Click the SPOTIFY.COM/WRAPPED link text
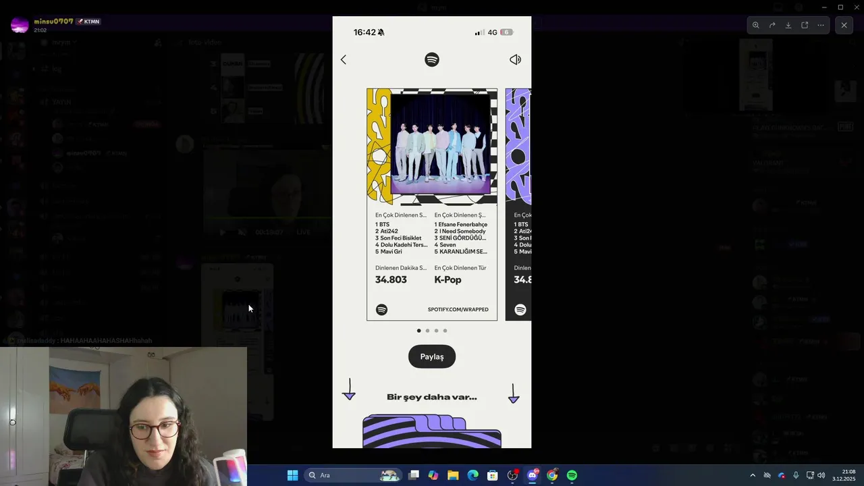The height and width of the screenshot is (486, 864). point(458,310)
